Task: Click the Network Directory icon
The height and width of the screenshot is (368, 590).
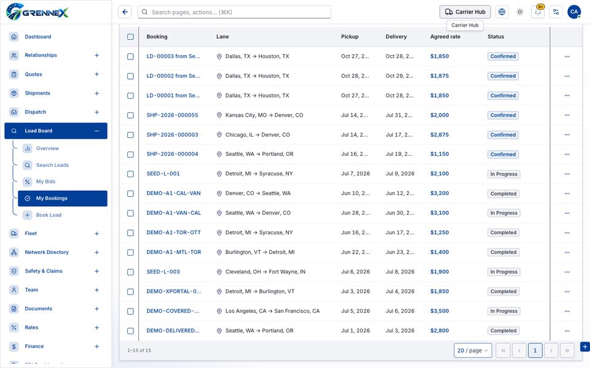Action: click(14, 252)
